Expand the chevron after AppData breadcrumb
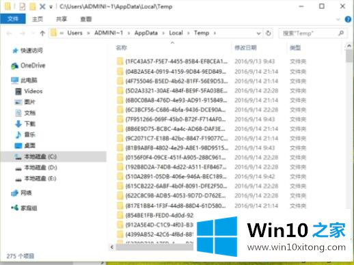The width and height of the screenshot is (354, 265). pyautogui.click(x=163, y=33)
